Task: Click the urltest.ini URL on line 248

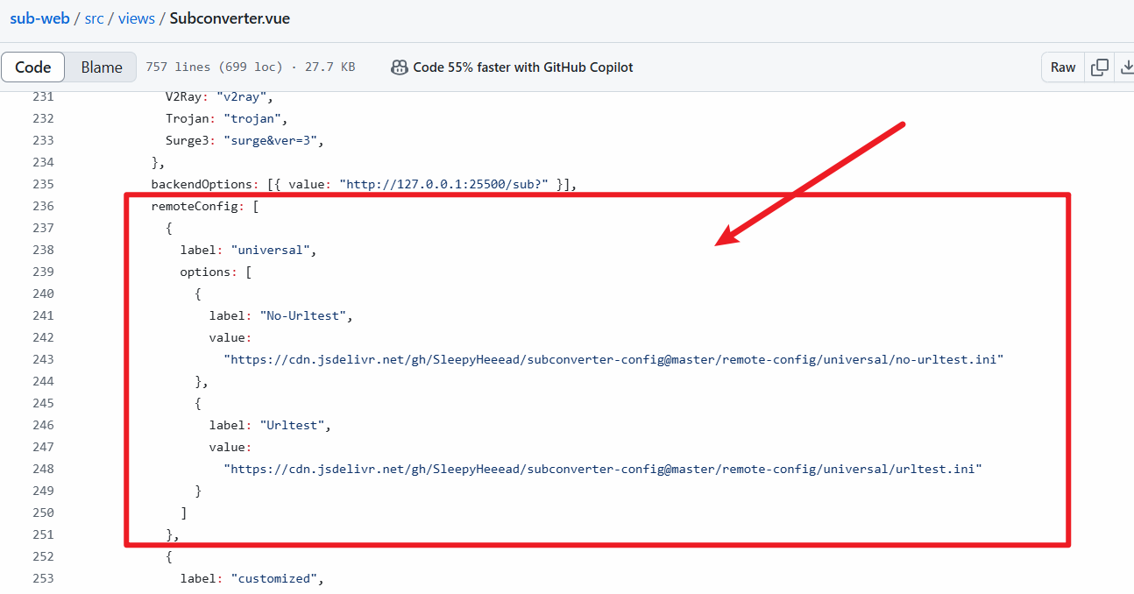Action: (x=603, y=469)
